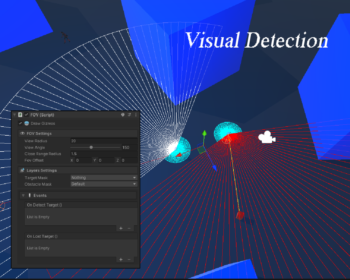Image resolution: width=350 pixels, height=280 pixels.
Task: Click the View Angle slider handle
Action: coord(91,147)
